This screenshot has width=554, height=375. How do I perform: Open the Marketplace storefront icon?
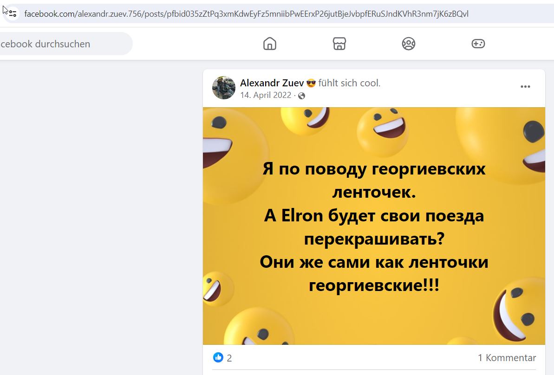tap(339, 44)
